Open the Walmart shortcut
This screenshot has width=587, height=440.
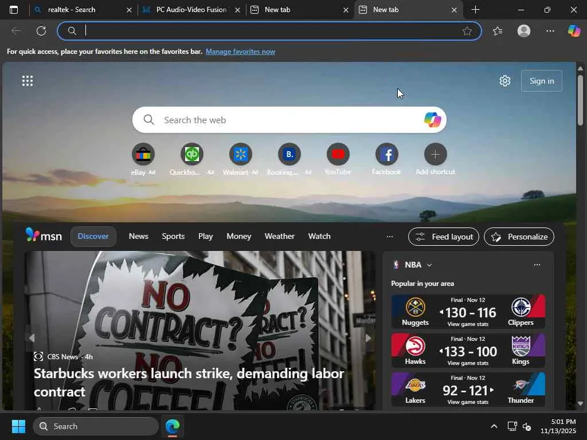coord(240,154)
